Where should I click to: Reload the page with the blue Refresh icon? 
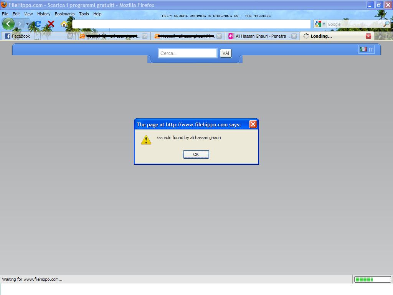[38, 24]
